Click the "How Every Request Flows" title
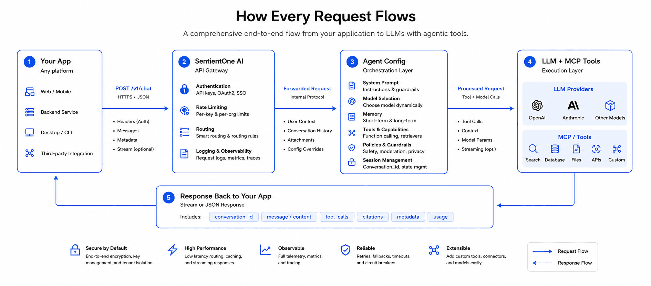Screen dimensions: 651x286 point(325,16)
